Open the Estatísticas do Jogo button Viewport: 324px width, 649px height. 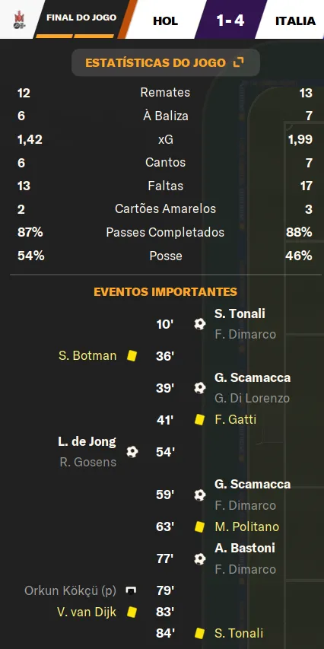166,62
